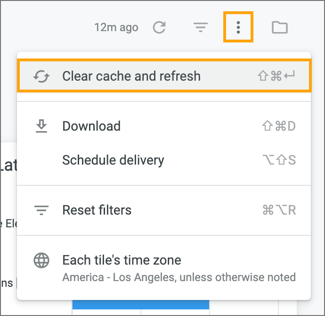Open Schedule delivery from the menu
325x316 pixels.
113,160
